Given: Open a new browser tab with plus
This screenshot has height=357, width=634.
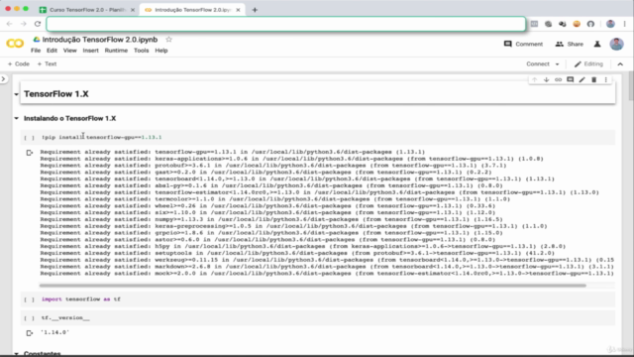Looking at the screenshot, I should pos(255,10).
